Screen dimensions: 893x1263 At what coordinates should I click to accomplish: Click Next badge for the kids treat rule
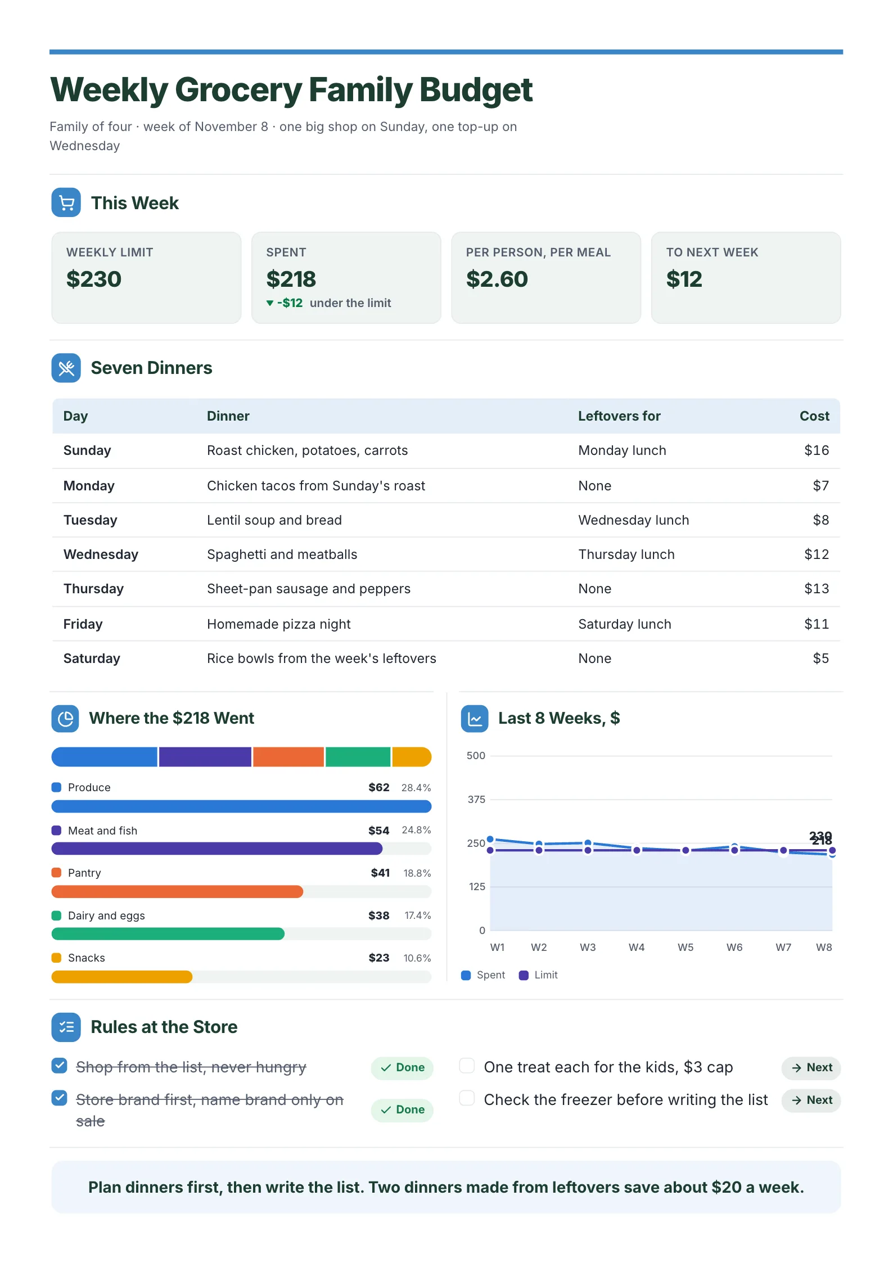coord(811,1068)
